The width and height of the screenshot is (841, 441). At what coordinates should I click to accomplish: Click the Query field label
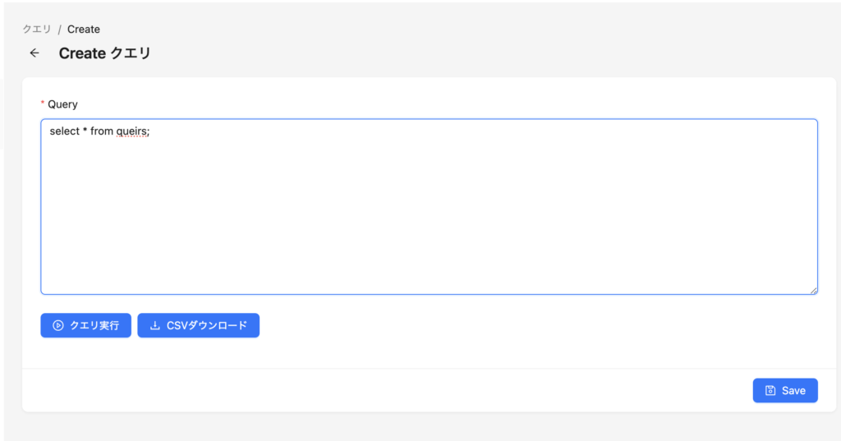pyautogui.click(x=62, y=104)
